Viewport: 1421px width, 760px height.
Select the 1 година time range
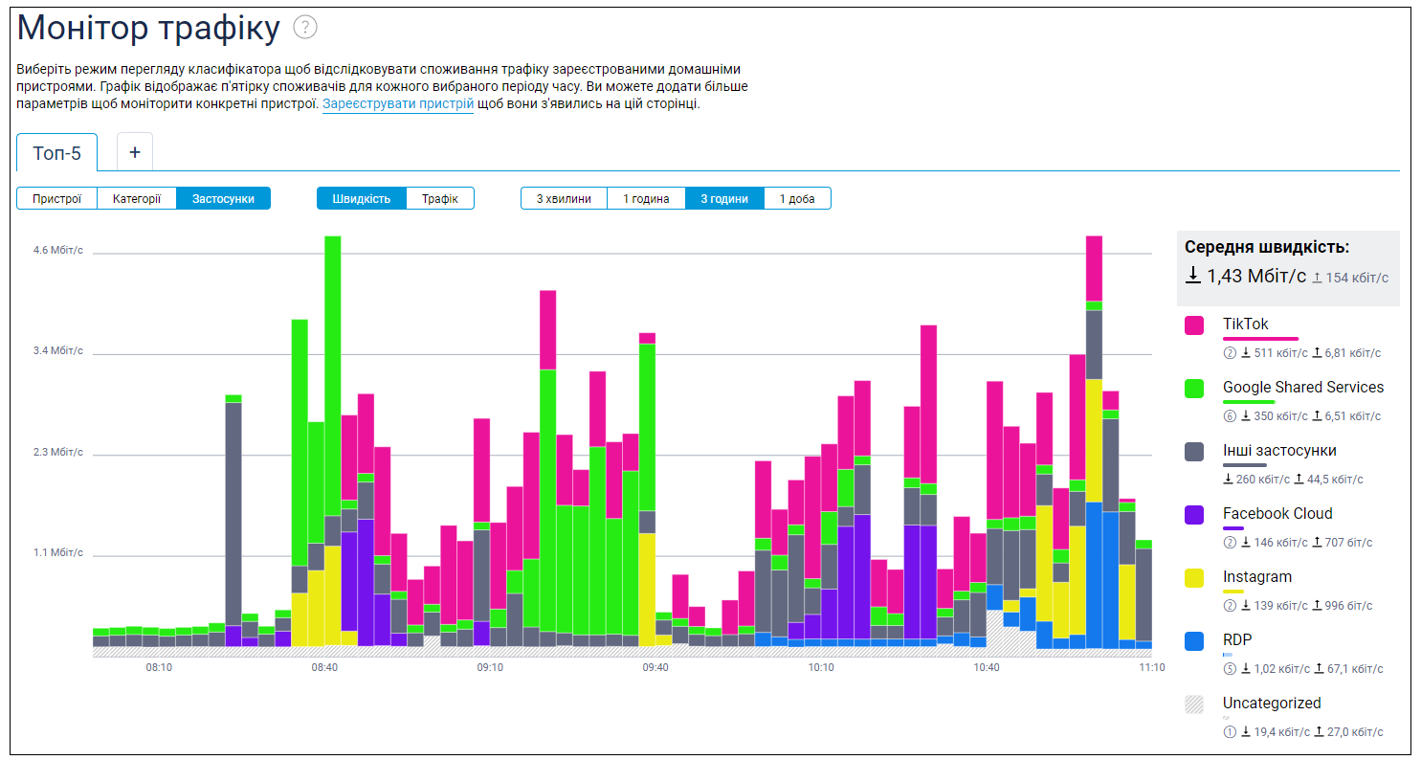tap(646, 199)
